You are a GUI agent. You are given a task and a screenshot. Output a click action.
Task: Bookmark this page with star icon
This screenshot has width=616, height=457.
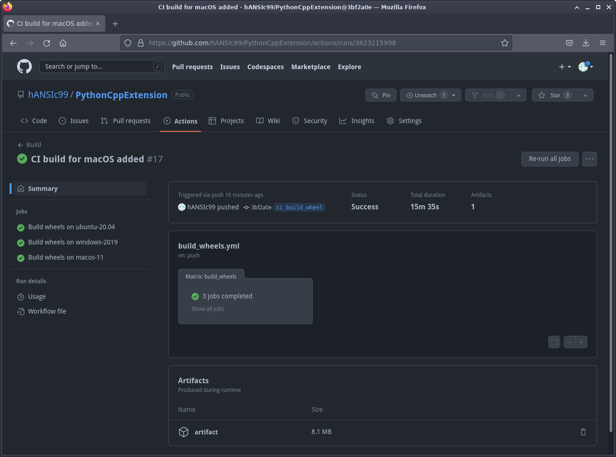[504, 43]
